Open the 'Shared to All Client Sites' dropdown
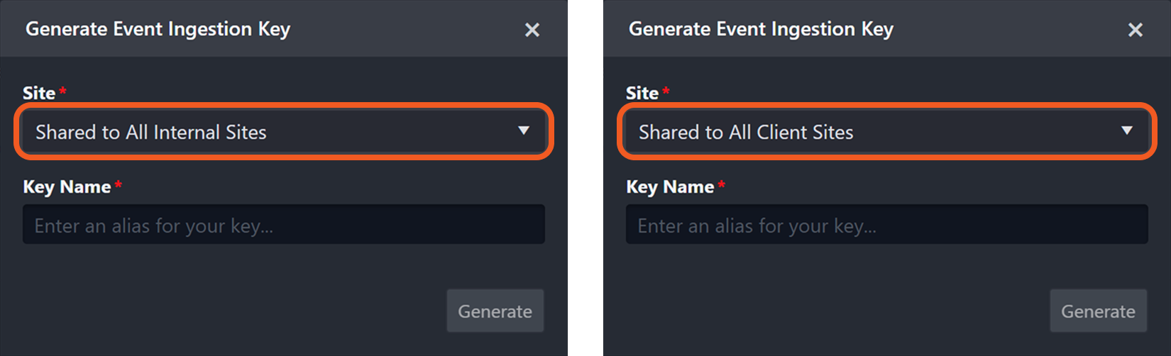This screenshot has width=1171, height=356. (886, 132)
